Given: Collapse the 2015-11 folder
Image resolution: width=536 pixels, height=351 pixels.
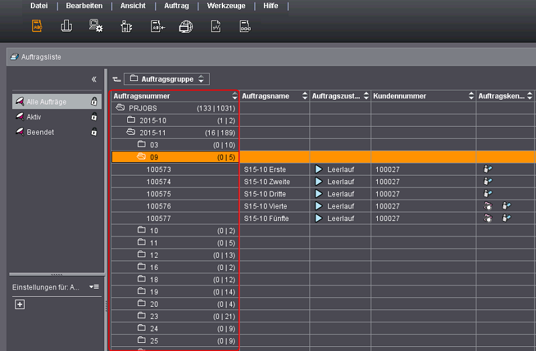Looking at the screenshot, I should [x=131, y=132].
